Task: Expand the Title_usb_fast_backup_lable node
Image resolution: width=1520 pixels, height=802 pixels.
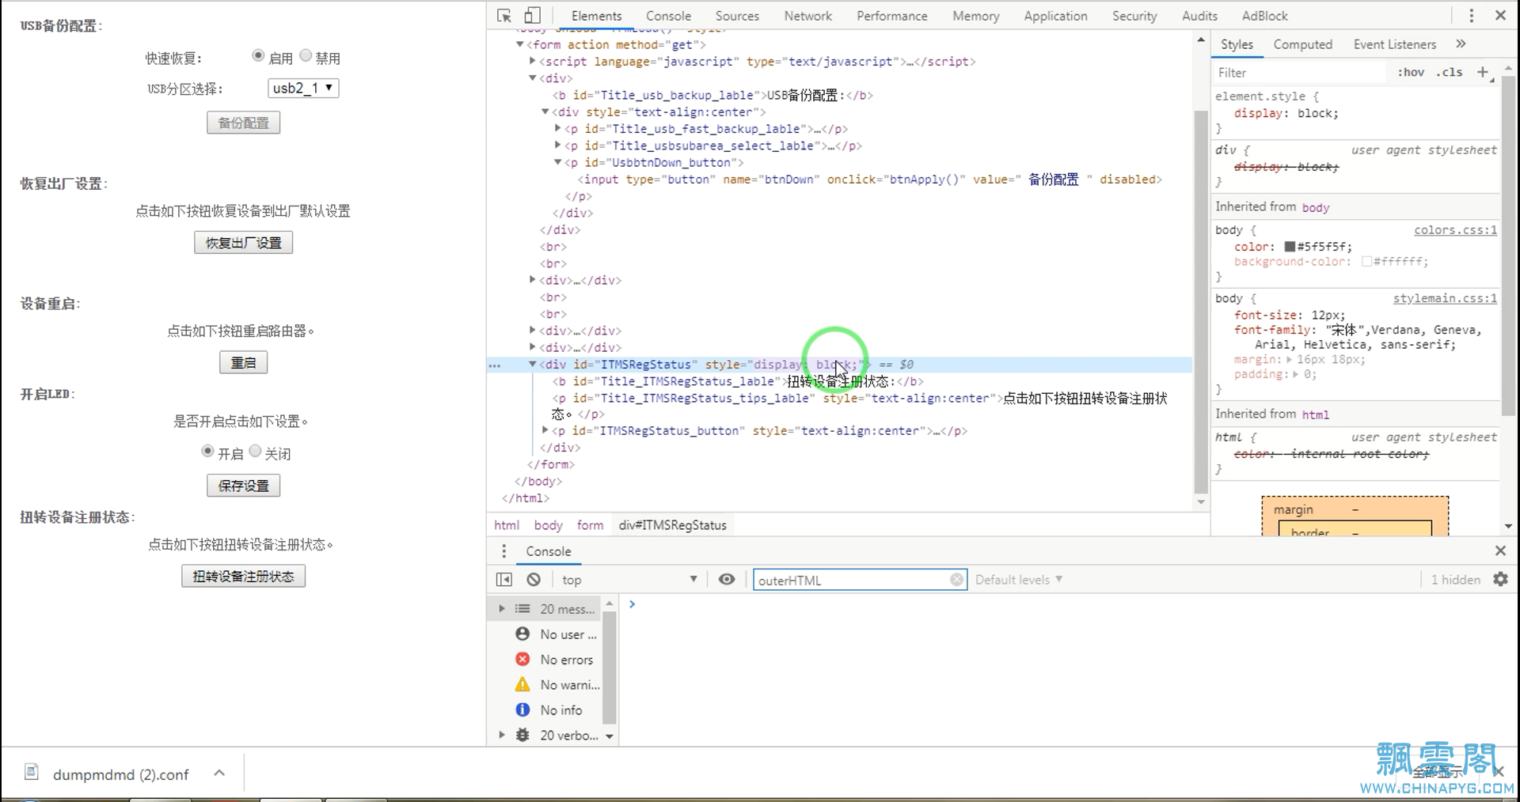Action: click(x=557, y=128)
